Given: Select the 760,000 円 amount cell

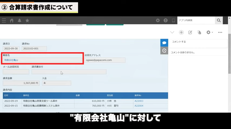Looking at the screenshot, I should click(90, 106).
